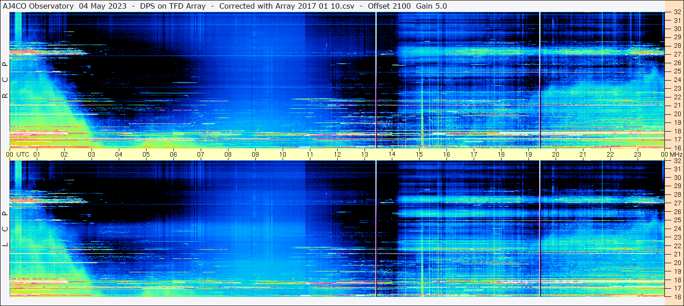Click the "MHz" label on time axis
Image resolution: width=684 pixels, height=306 pixels.
point(676,154)
